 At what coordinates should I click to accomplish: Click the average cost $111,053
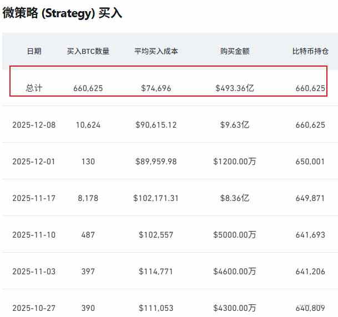coord(156,308)
